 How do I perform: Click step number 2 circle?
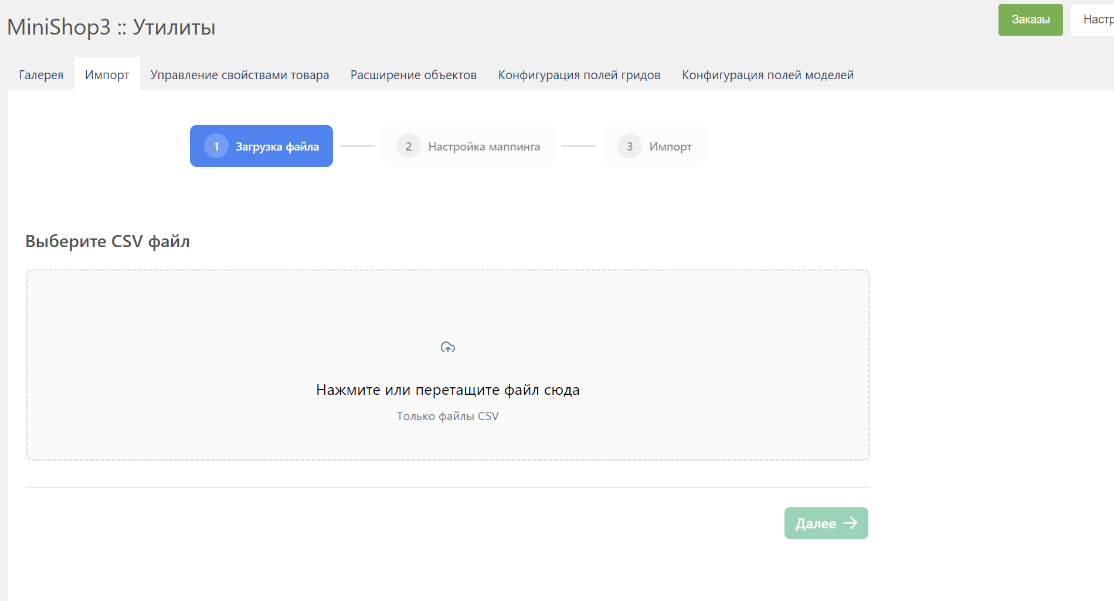[x=408, y=146]
